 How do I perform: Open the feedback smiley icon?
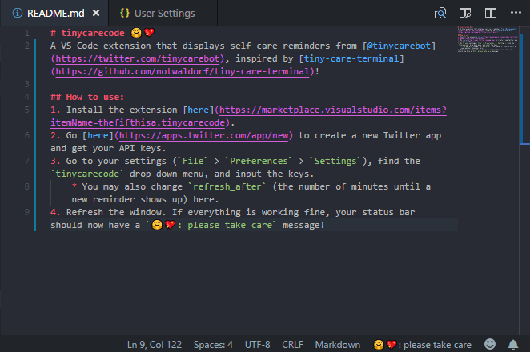click(x=490, y=344)
